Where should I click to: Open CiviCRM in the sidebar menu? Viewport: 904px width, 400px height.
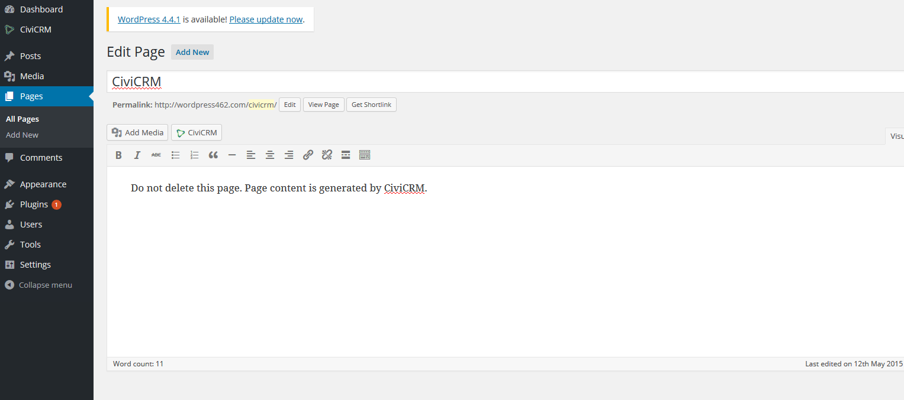[x=47, y=30]
